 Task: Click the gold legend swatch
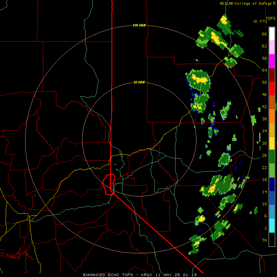point(272,130)
